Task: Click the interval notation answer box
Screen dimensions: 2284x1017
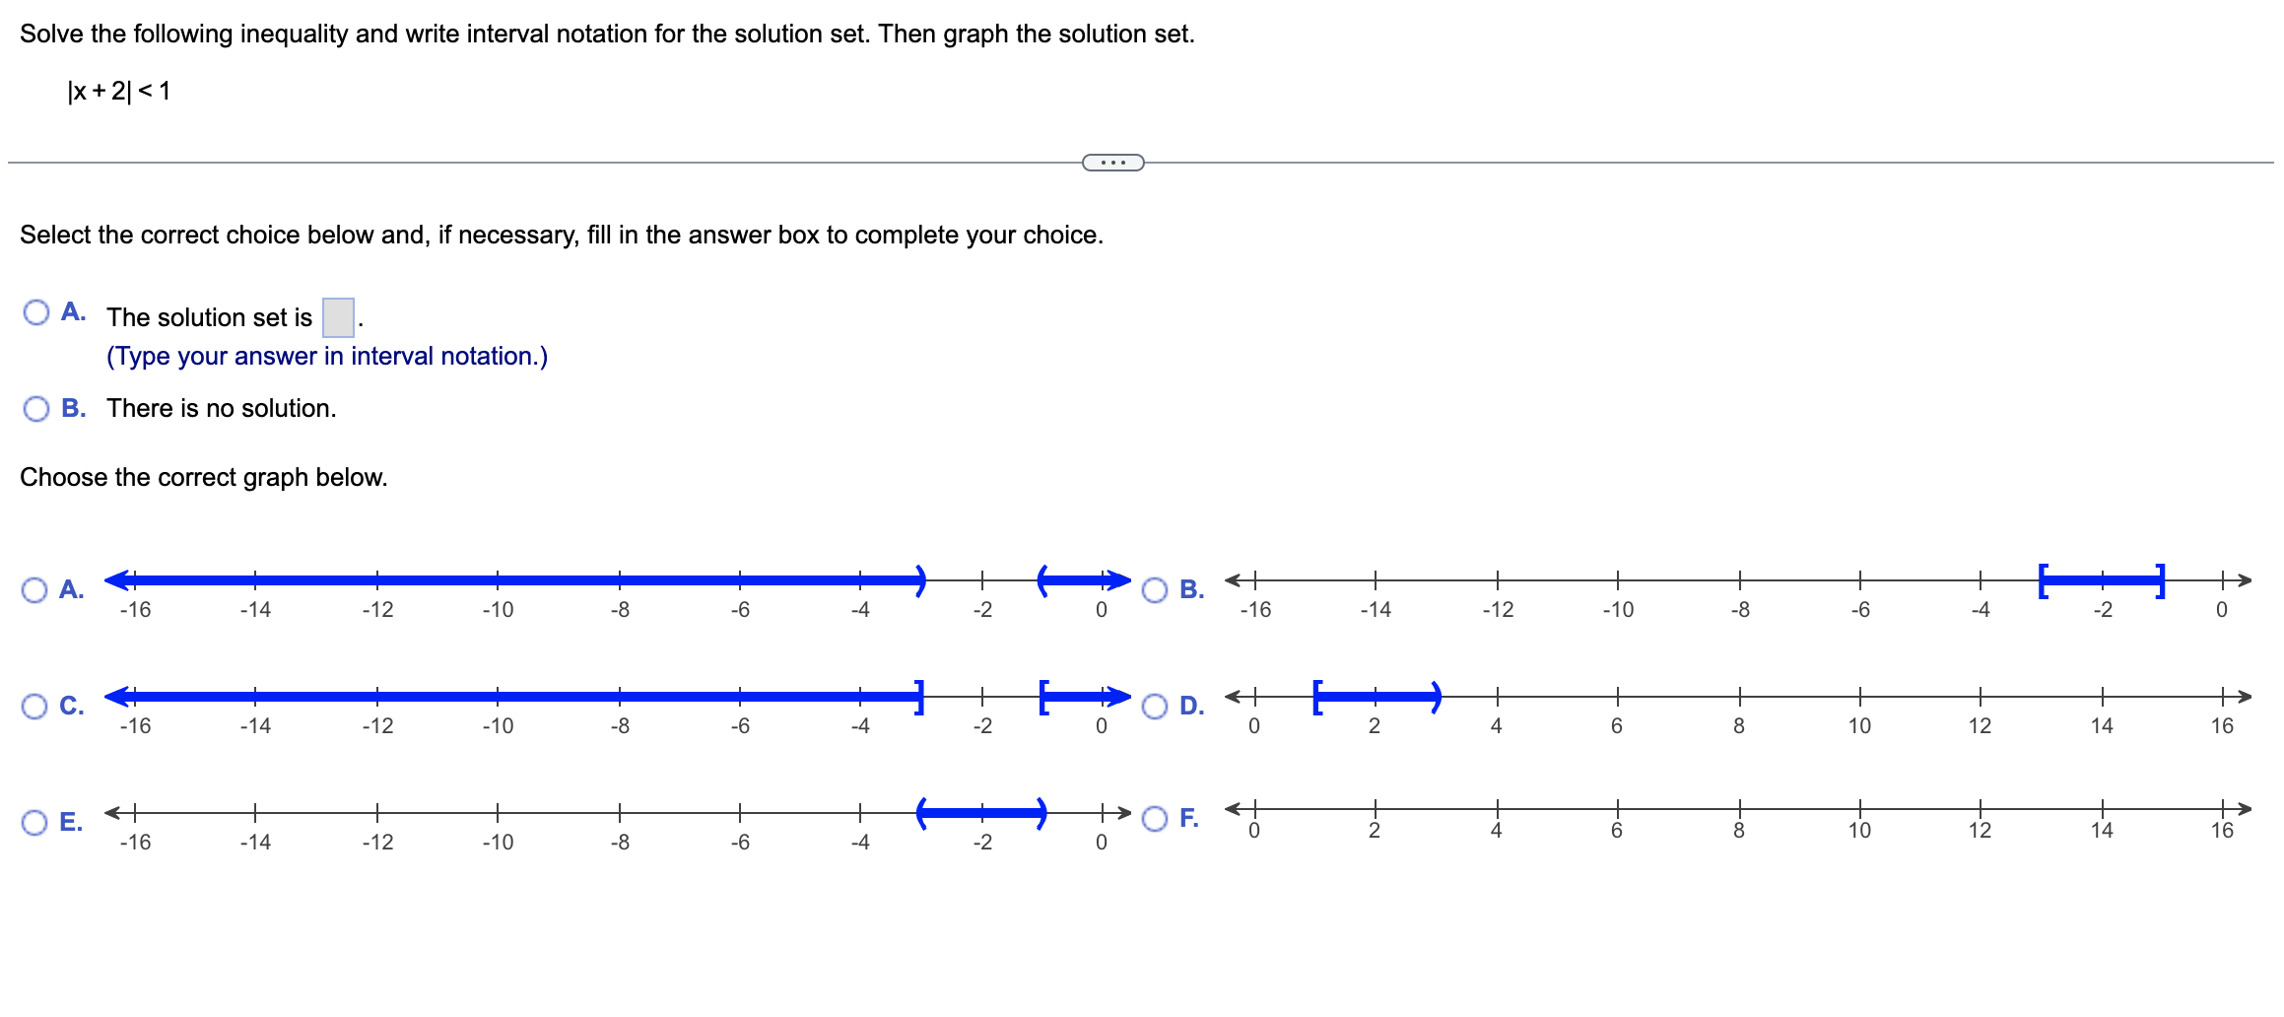Action: click(x=338, y=315)
